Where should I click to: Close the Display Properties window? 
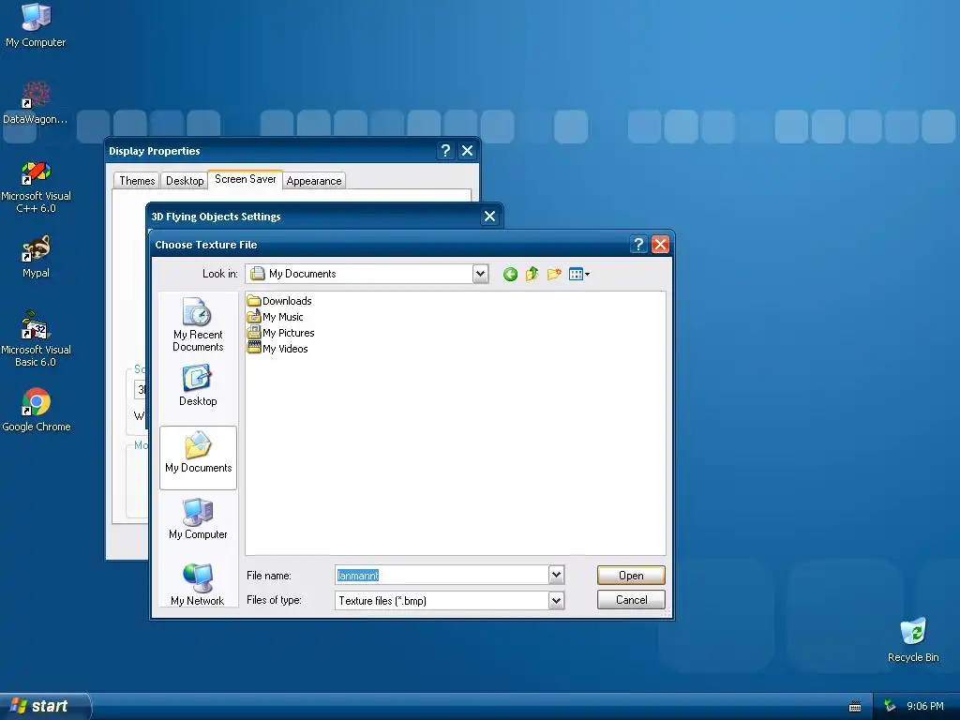click(x=467, y=151)
